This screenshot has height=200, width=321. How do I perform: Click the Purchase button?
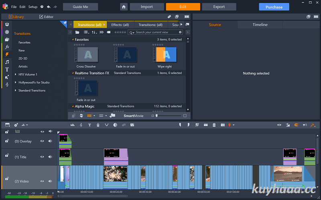coord(274,7)
